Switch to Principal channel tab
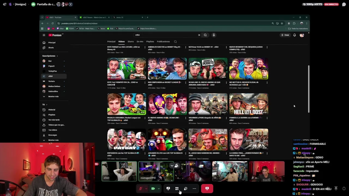This screenshot has height=196, width=349. tap(111, 42)
